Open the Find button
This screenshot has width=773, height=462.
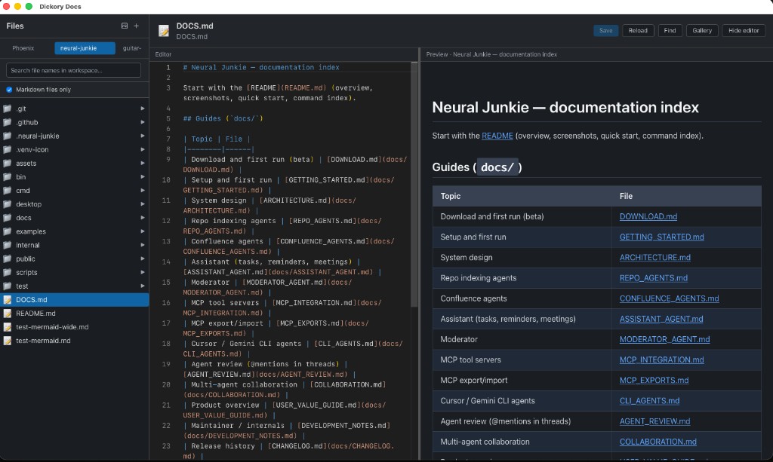(x=670, y=30)
